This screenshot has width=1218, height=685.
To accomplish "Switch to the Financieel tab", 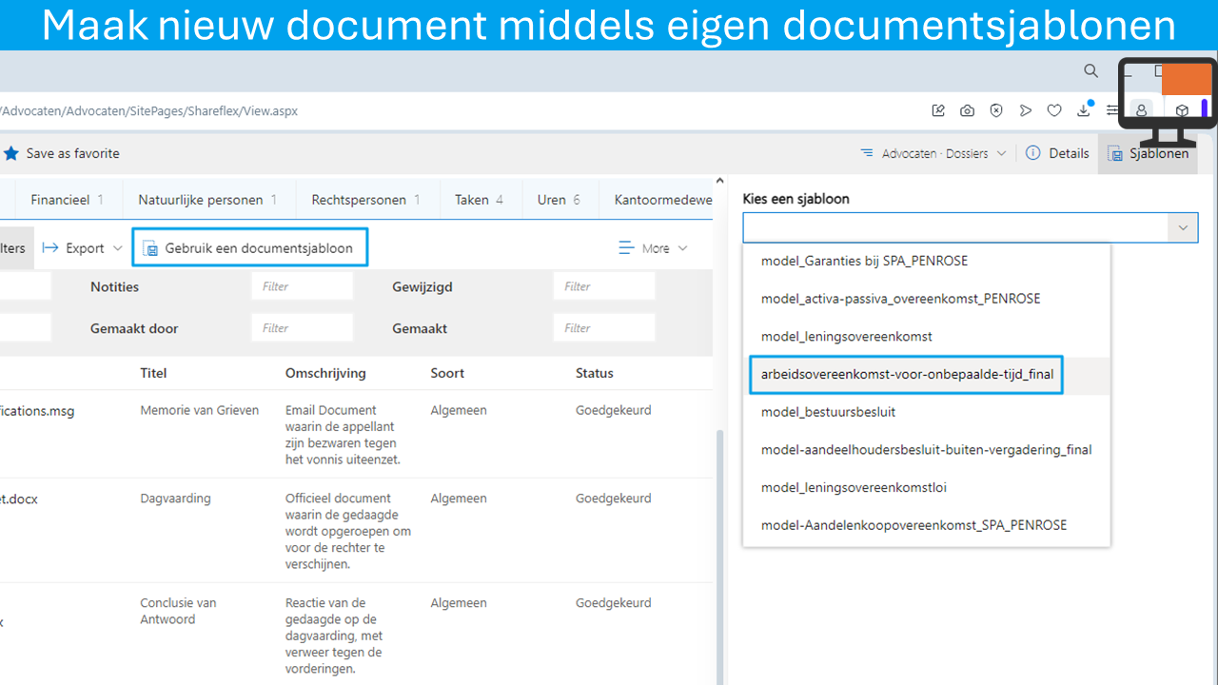I will [x=67, y=200].
